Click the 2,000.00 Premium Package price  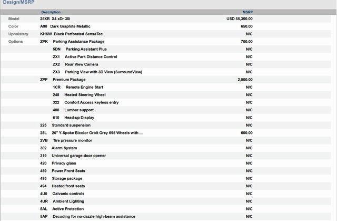[x=245, y=80]
